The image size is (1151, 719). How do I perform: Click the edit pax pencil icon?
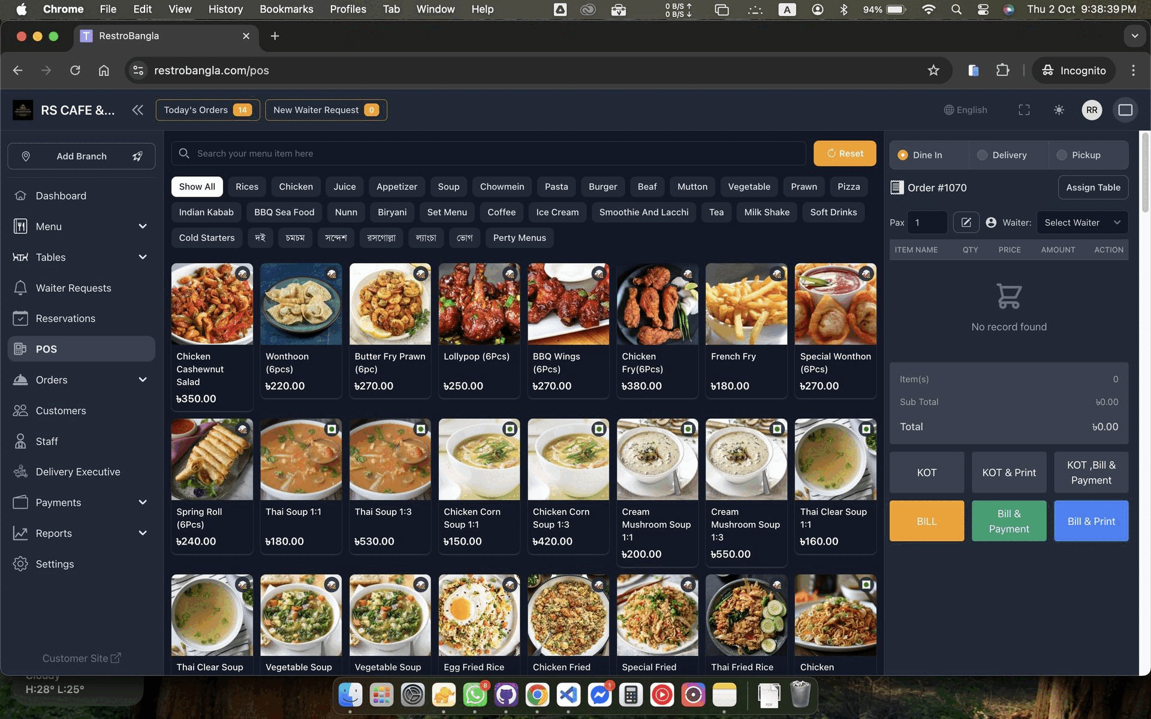click(x=966, y=222)
